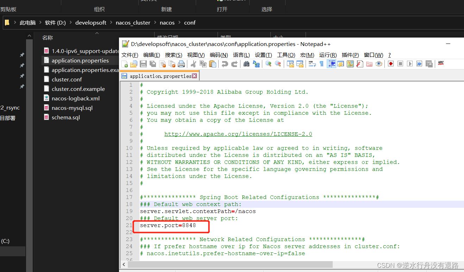Toggle the indent guide toolbar button

click(331, 64)
